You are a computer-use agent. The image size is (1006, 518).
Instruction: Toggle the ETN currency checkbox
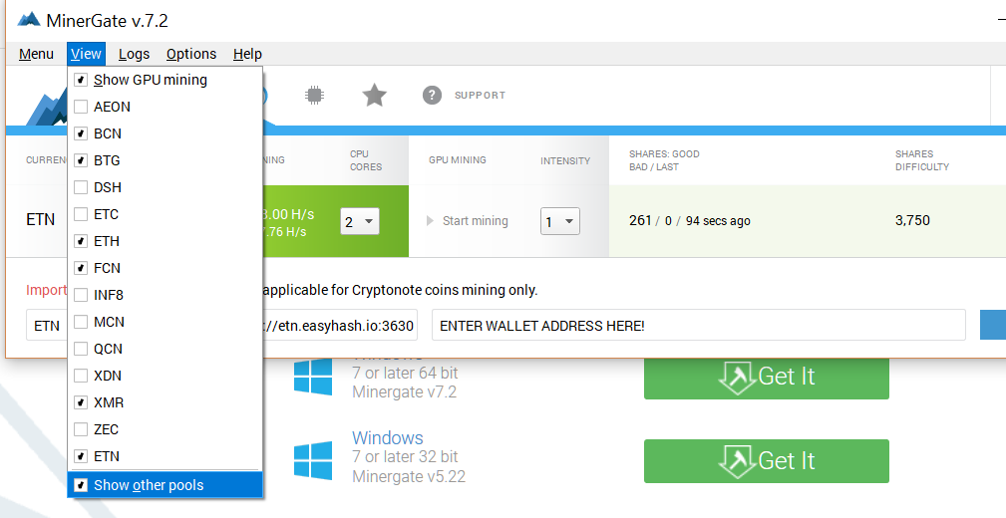(x=81, y=457)
